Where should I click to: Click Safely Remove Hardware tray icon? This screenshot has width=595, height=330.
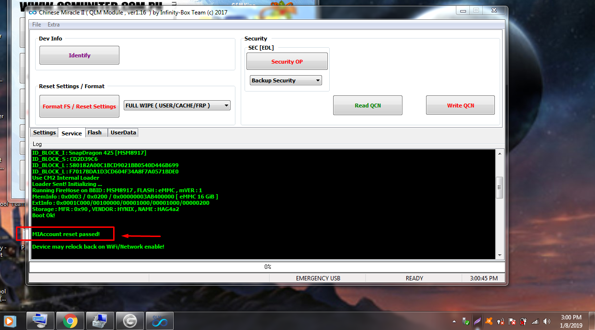point(466,321)
